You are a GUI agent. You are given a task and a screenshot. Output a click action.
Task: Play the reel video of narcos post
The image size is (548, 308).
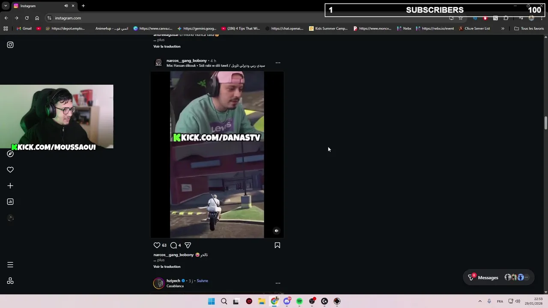pyautogui.click(x=217, y=154)
